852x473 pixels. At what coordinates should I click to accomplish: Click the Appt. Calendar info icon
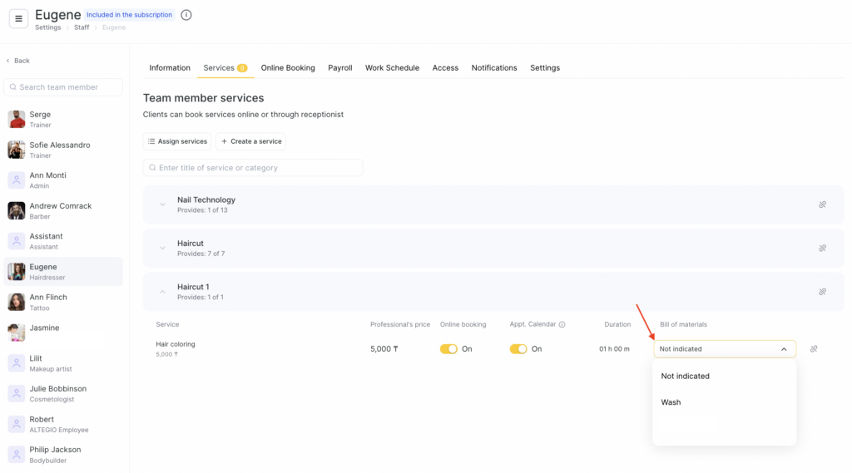coord(562,325)
